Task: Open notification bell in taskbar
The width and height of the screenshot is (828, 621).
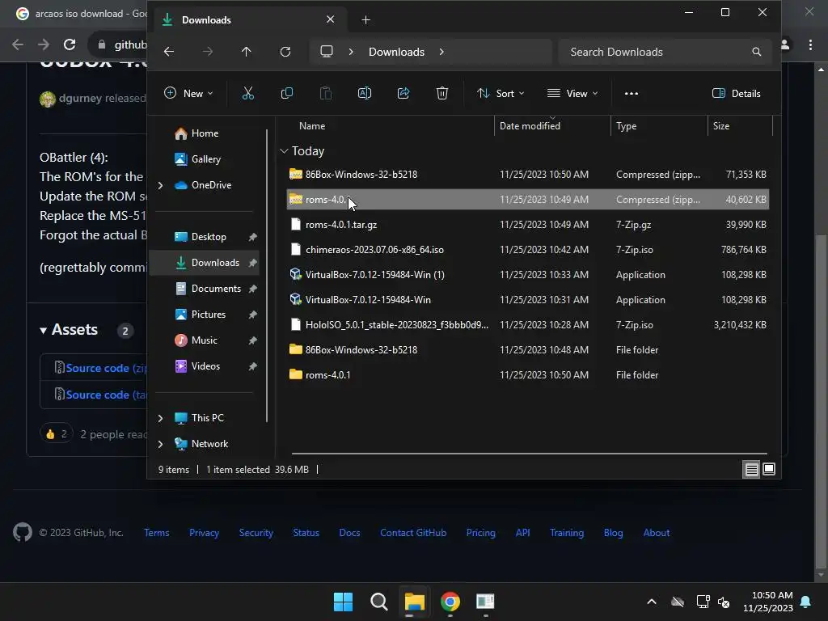Action: click(x=805, y=602)
